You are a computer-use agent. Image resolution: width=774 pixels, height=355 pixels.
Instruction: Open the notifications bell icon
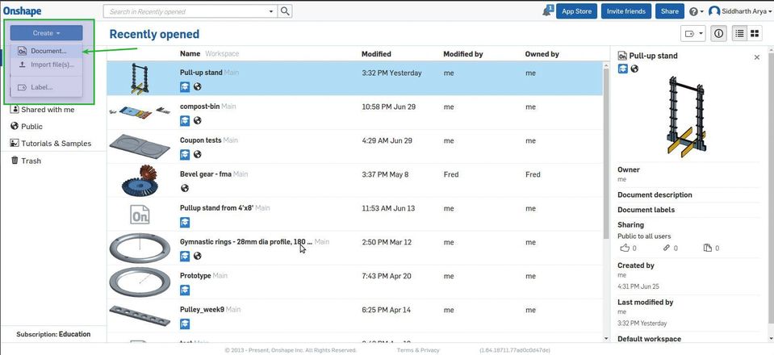click(547, 10)
